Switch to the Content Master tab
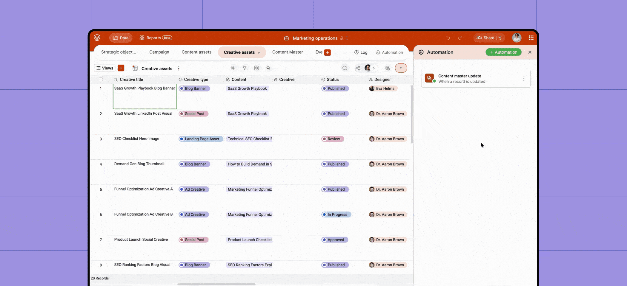The image size is (627, 286). click(x=287, y=52)
